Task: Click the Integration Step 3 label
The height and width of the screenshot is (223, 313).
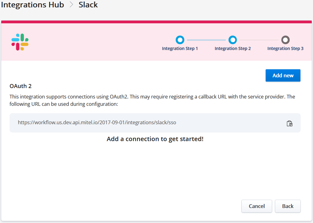Action: pyautogui.click(x=285, y=48)
